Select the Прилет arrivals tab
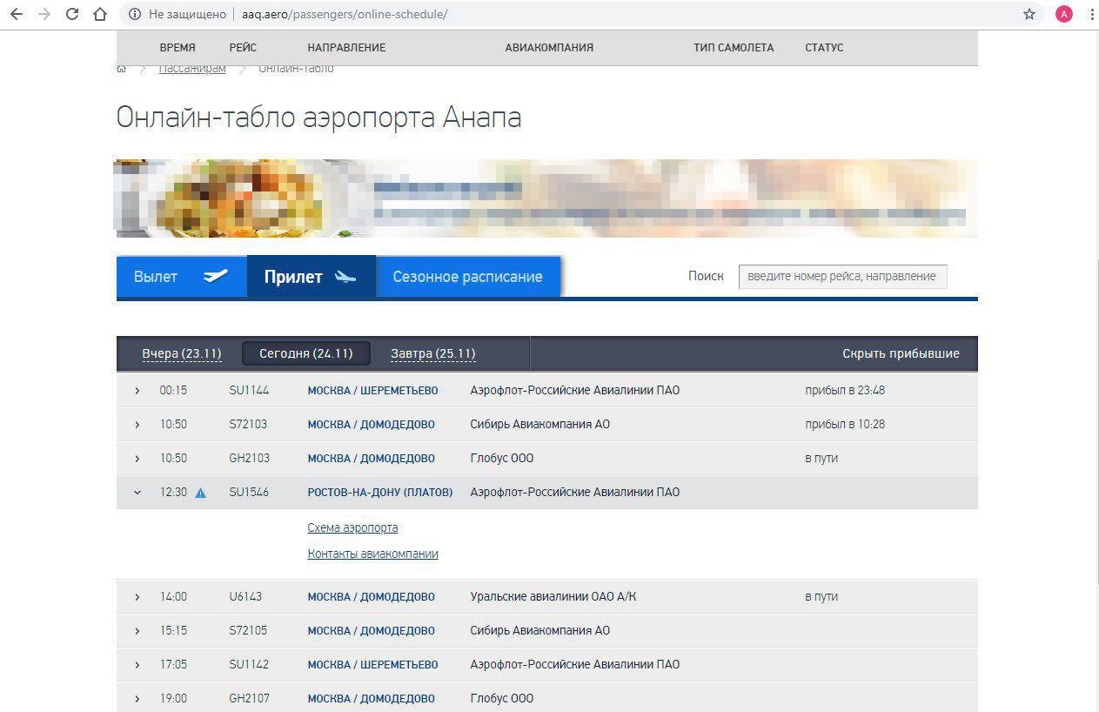The width and height of the screenshot is (1099, 712). 312,277
